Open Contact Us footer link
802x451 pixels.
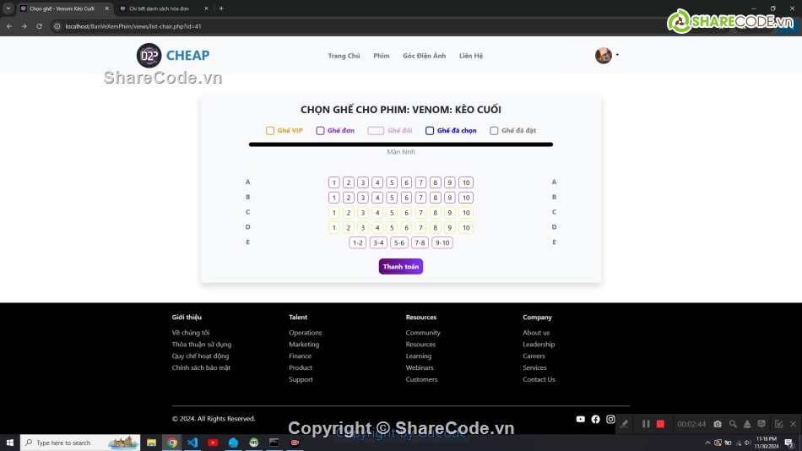pos(539,379)
